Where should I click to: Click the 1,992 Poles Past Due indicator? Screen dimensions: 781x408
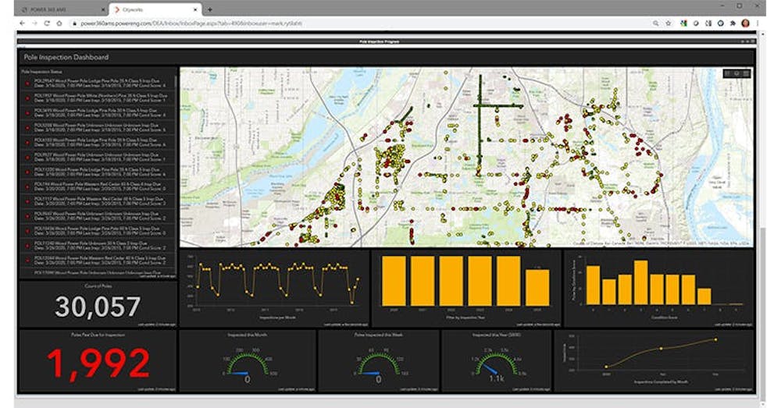tap(98, 361)
